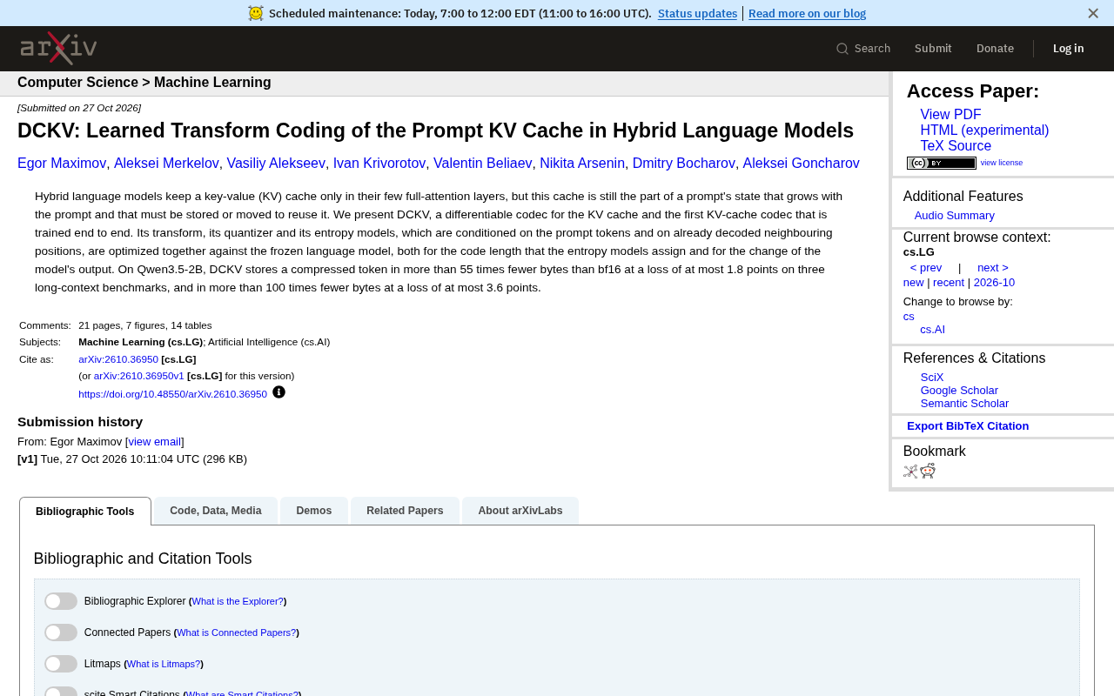Viewport: 1114px width, 696px height.
Task: Click the Submit link in header
Action: point(933,49)
